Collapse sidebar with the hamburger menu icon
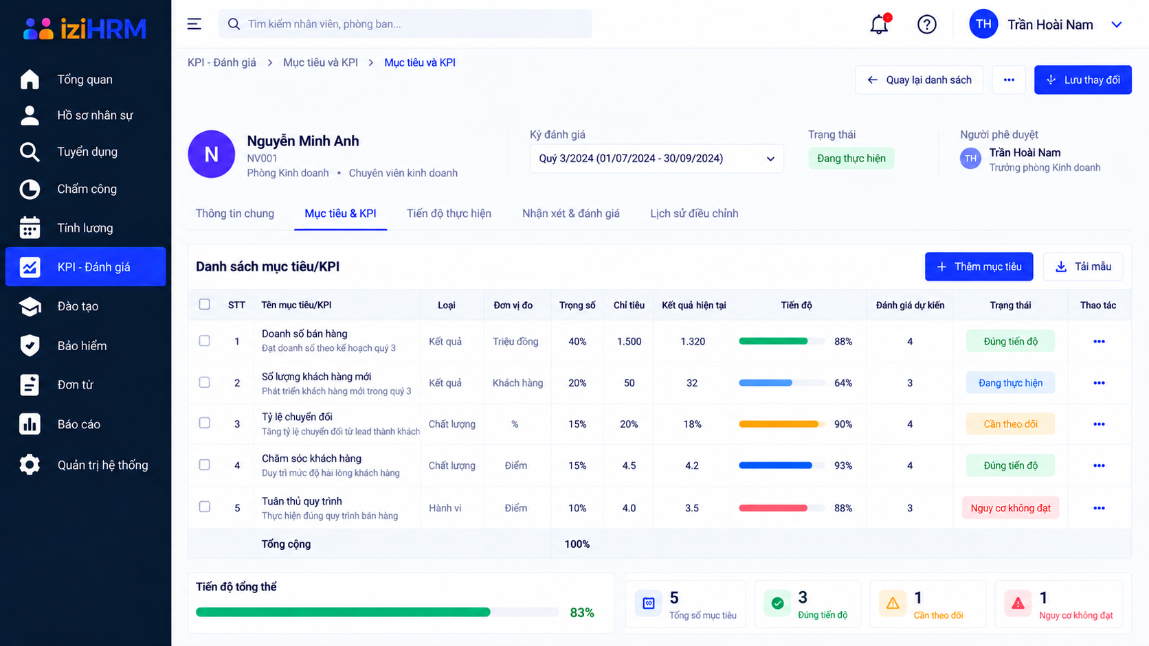1149x646 pixels. tap(194, 24)
